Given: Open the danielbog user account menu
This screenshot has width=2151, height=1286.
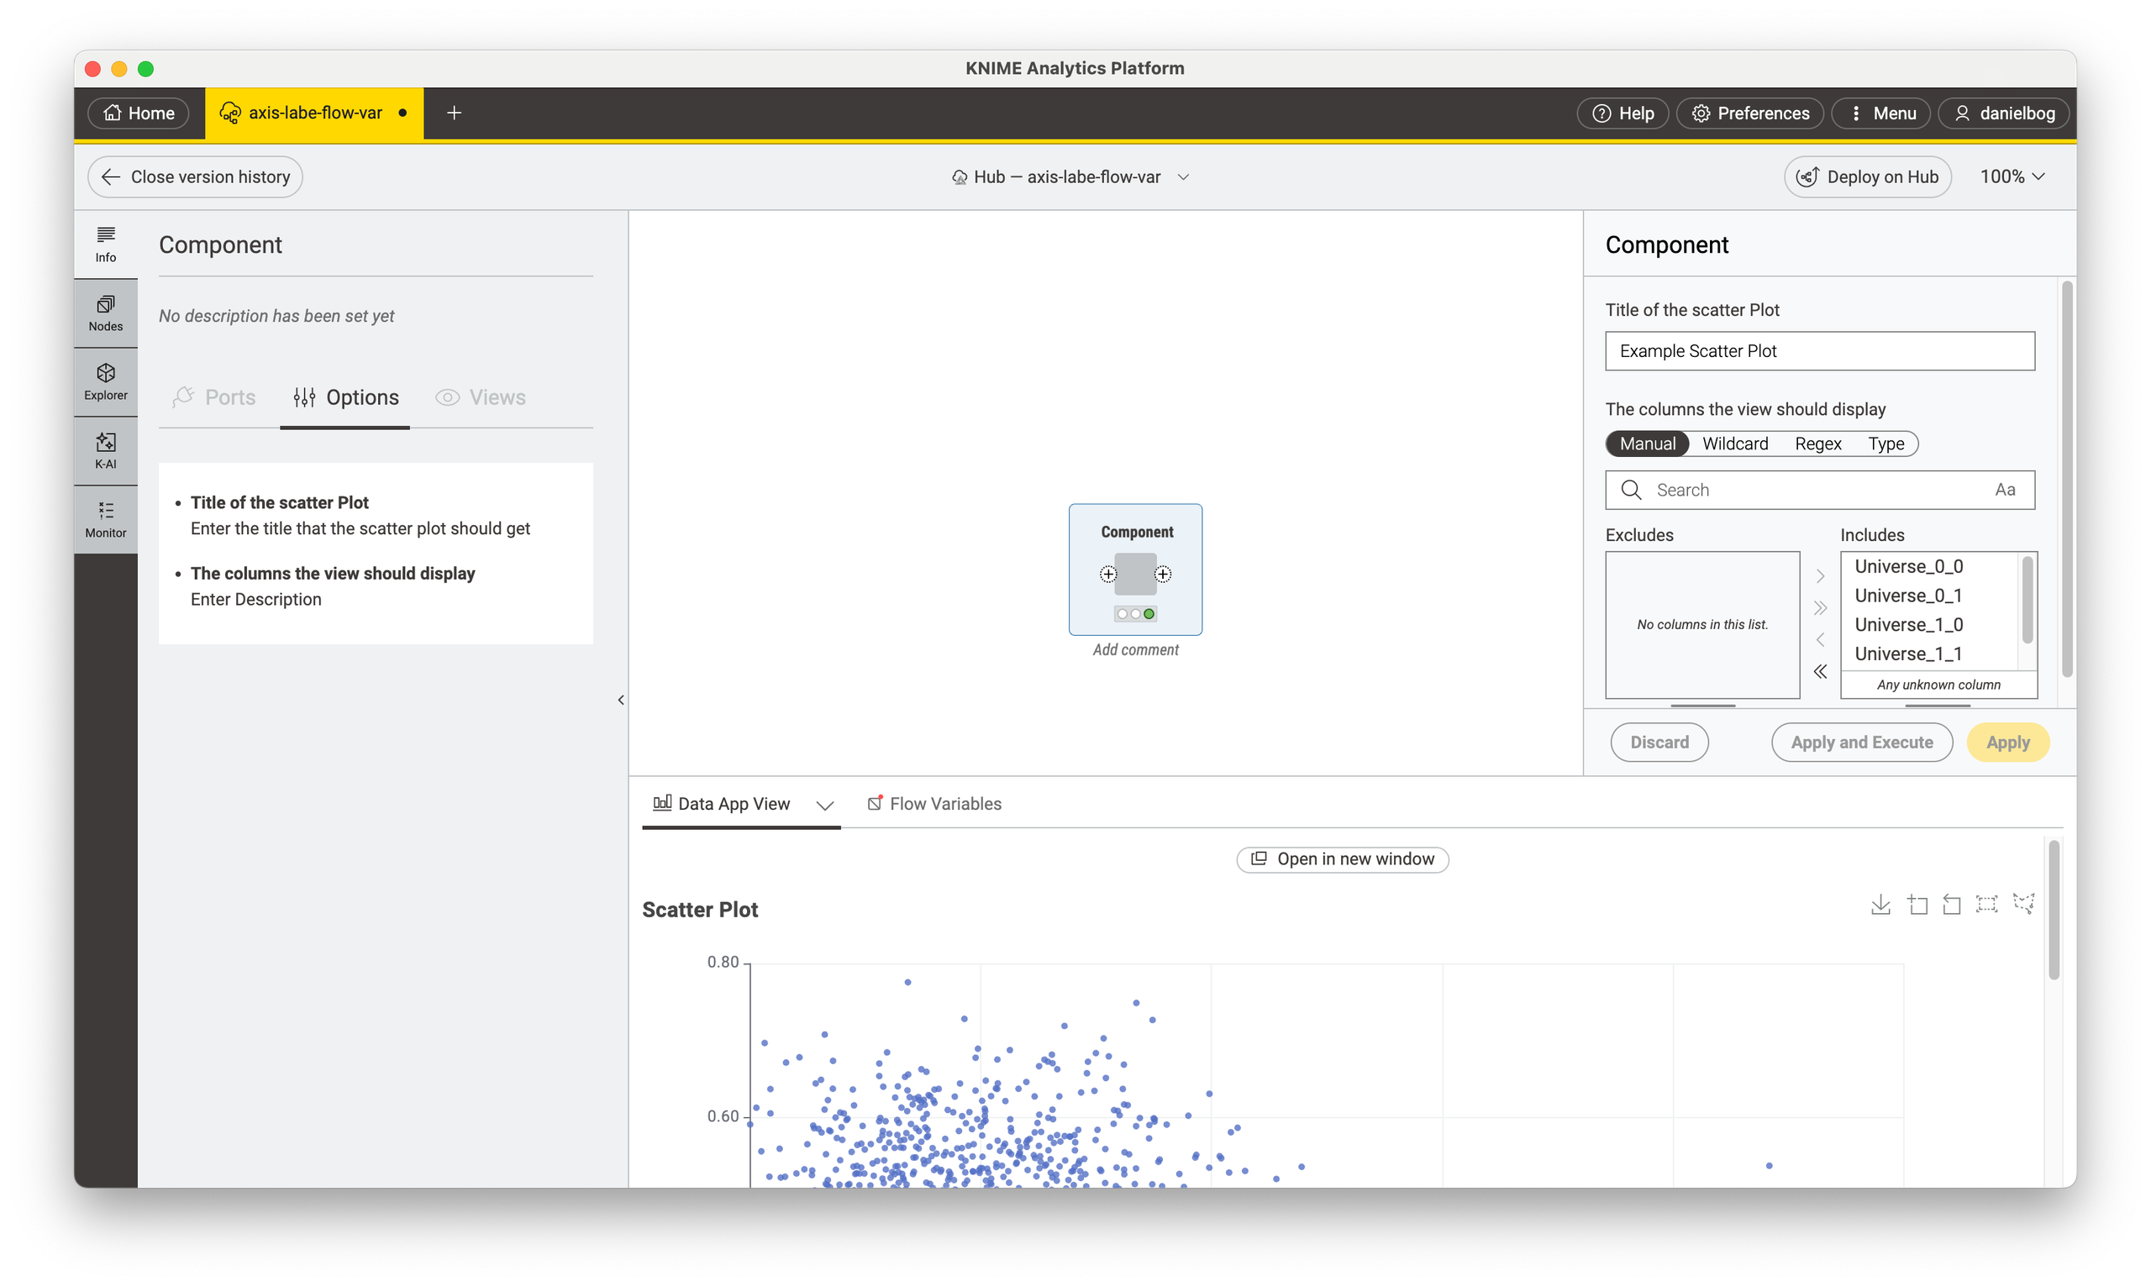Looking at the screenshot, I should point(2004,113).
